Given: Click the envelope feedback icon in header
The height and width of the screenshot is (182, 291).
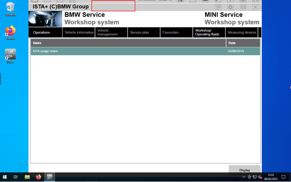Looking at the screenshot, I should (243, 7).
